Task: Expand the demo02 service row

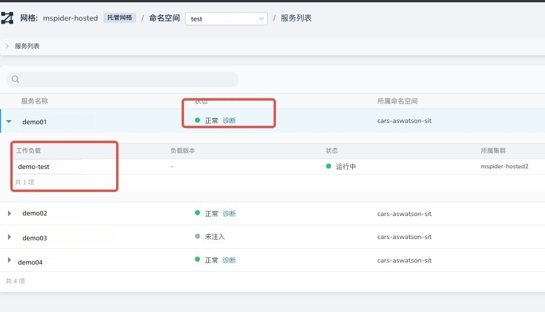Action: [x=9, y=214]
